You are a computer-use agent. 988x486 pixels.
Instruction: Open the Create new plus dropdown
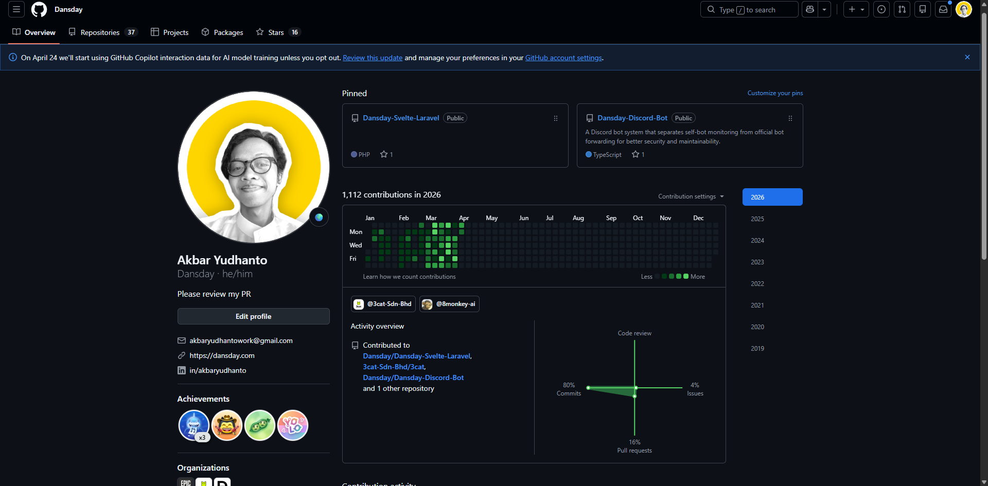coord(856,9)
